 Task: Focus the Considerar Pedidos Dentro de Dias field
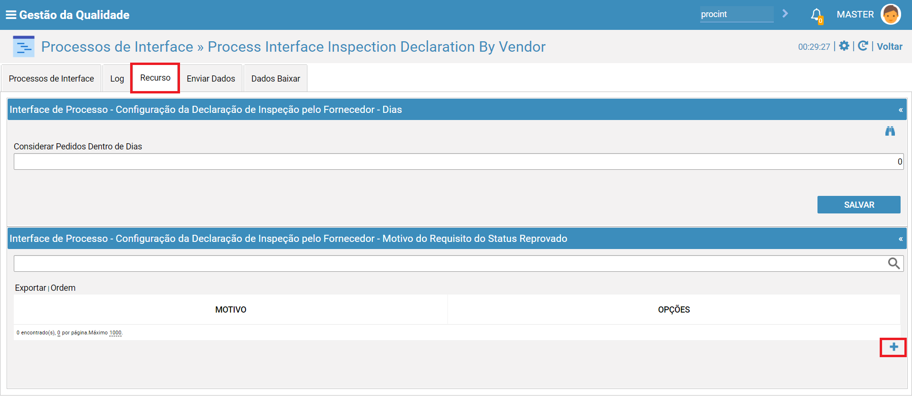(458, 162)
